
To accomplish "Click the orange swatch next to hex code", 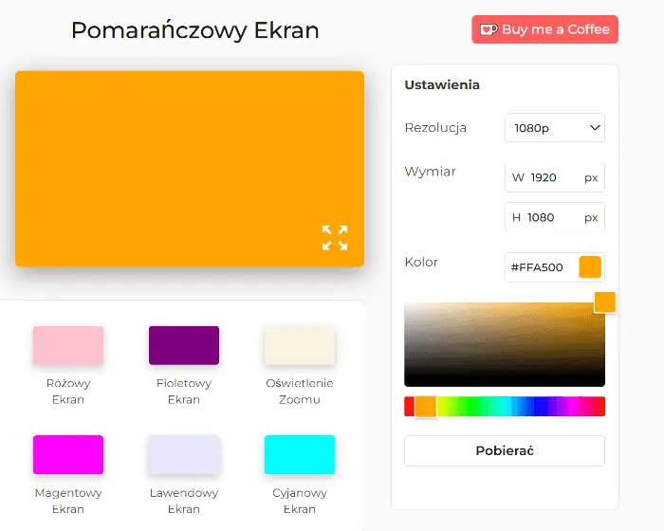I will [x=590, y=267].
